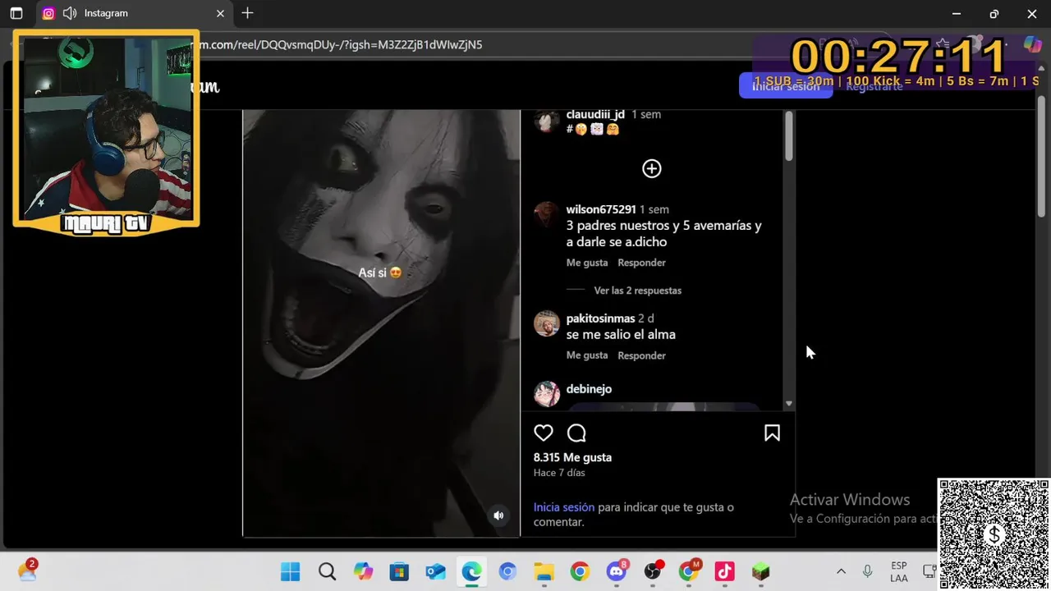Viewport: 1051px width, 591px height.
Task: Open the weather widget on taskbar
Action: point(28,571)
